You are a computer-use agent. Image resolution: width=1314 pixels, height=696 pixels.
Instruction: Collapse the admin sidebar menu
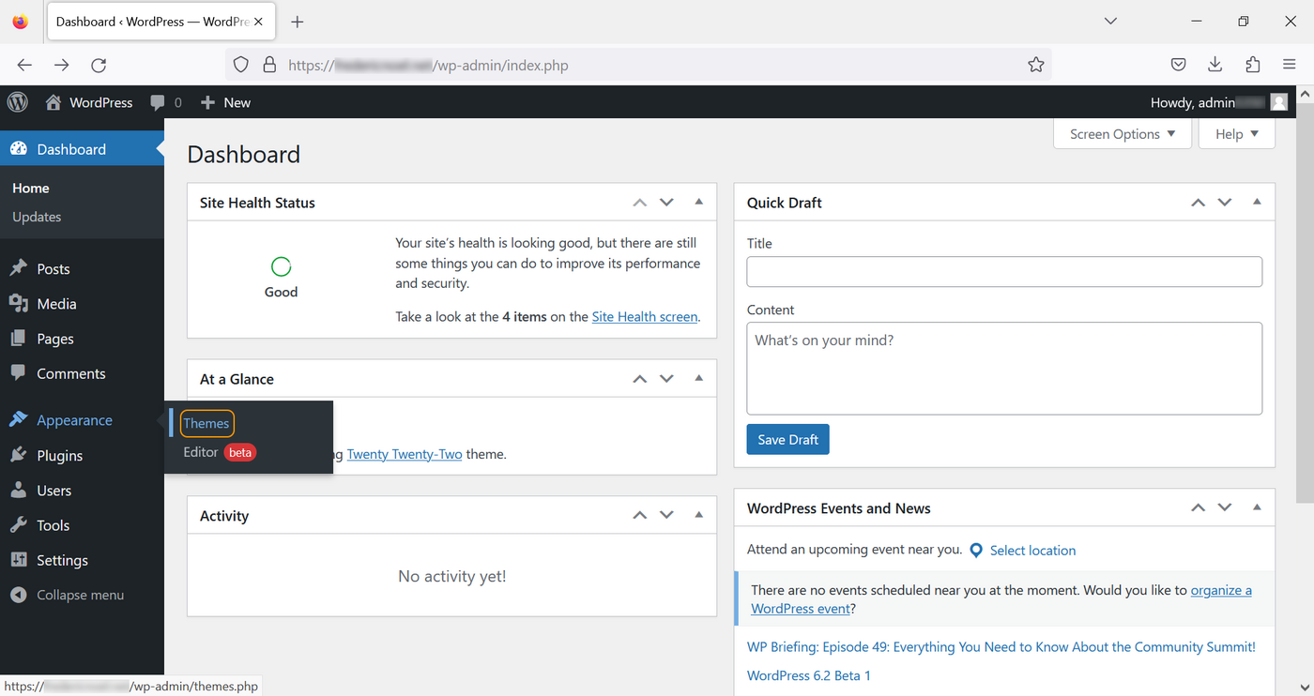(20, 595)
